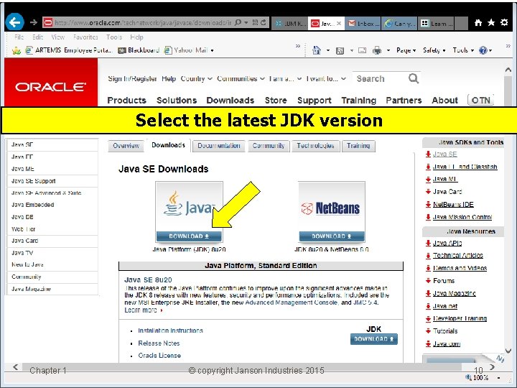Screen dimensions: 517x388
Task: Click the Read mail icon in command bar
Action: (x=362, y=50)
